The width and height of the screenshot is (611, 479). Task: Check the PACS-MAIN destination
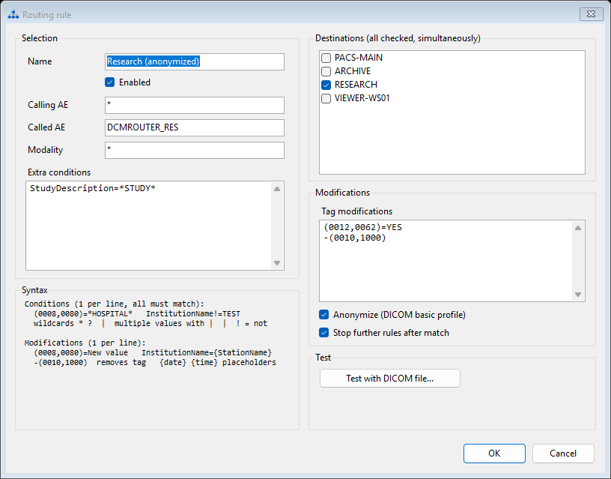(x=326, y=58)
